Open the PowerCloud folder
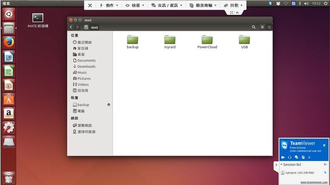 pos(207,41)
